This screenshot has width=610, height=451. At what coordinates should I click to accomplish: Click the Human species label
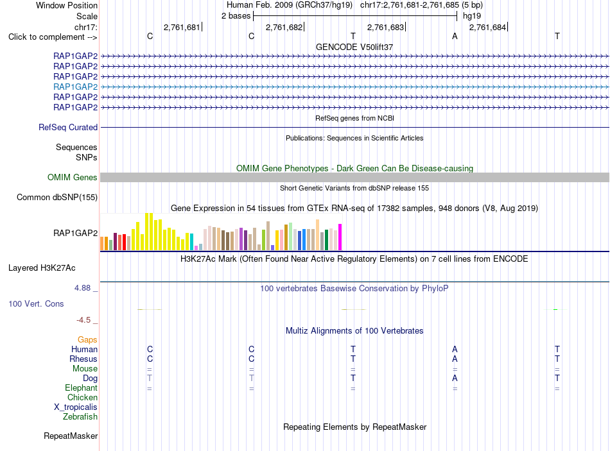84,350
